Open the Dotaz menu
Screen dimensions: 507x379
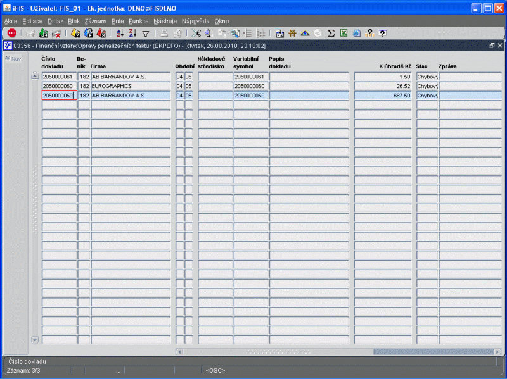[55, 22]
